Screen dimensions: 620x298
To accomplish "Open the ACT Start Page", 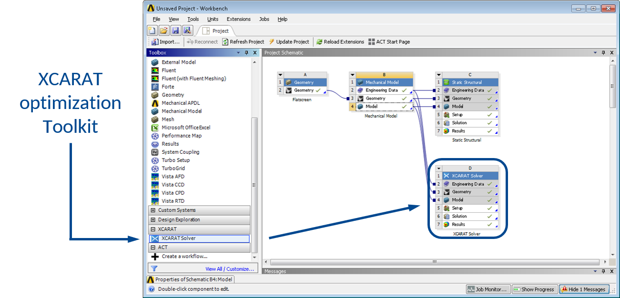I will point(389,42).
